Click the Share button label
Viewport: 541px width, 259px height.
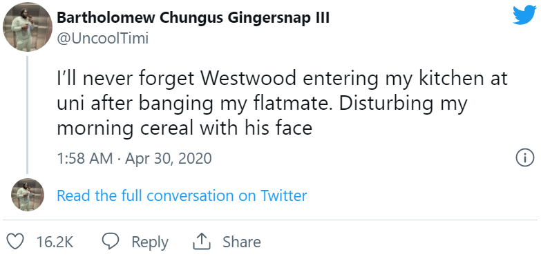click(x=242, y=242)
